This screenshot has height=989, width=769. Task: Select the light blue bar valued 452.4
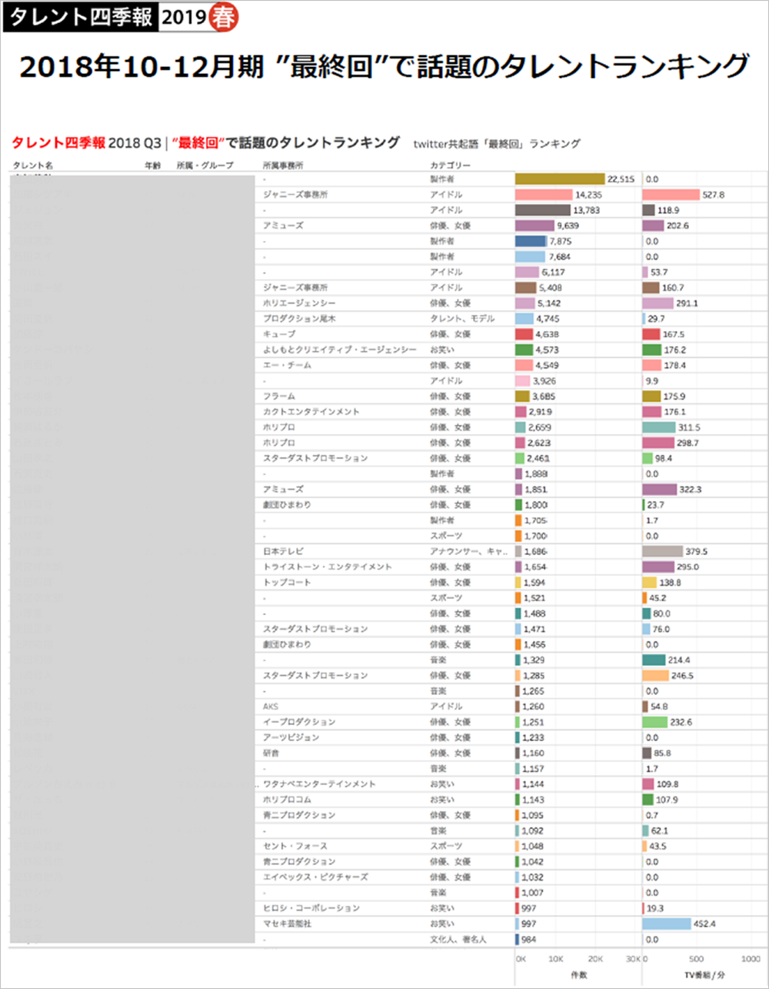pyautogui.click(x=667, y=924)
